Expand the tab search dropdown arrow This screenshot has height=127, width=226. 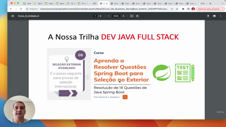pyautogui.click(x=222, y=4)
